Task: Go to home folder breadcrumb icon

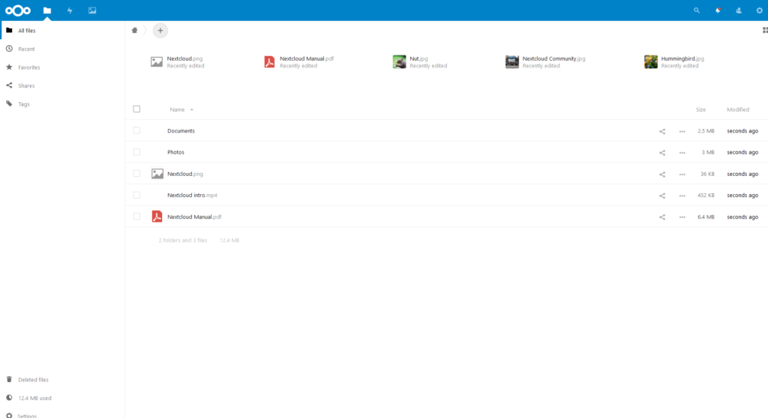Action: pos(135,31)
